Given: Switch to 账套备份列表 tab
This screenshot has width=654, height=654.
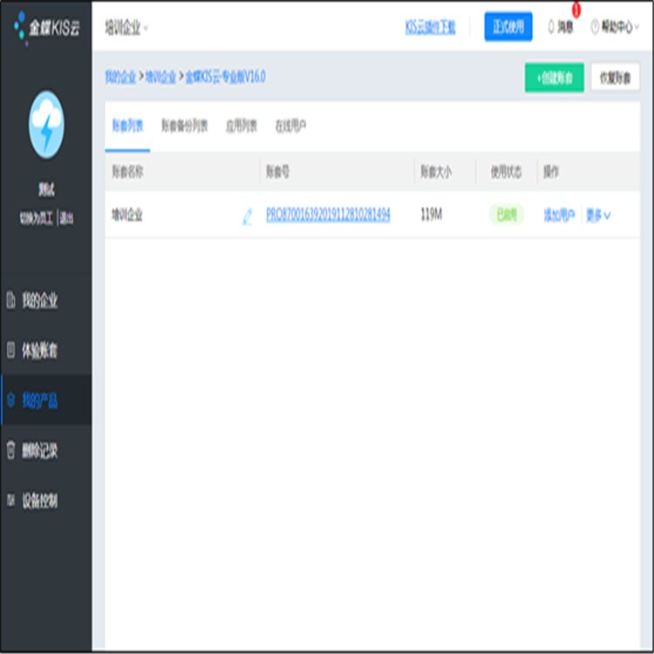Looking at the screenshot, I should click(x=184, y=126).
